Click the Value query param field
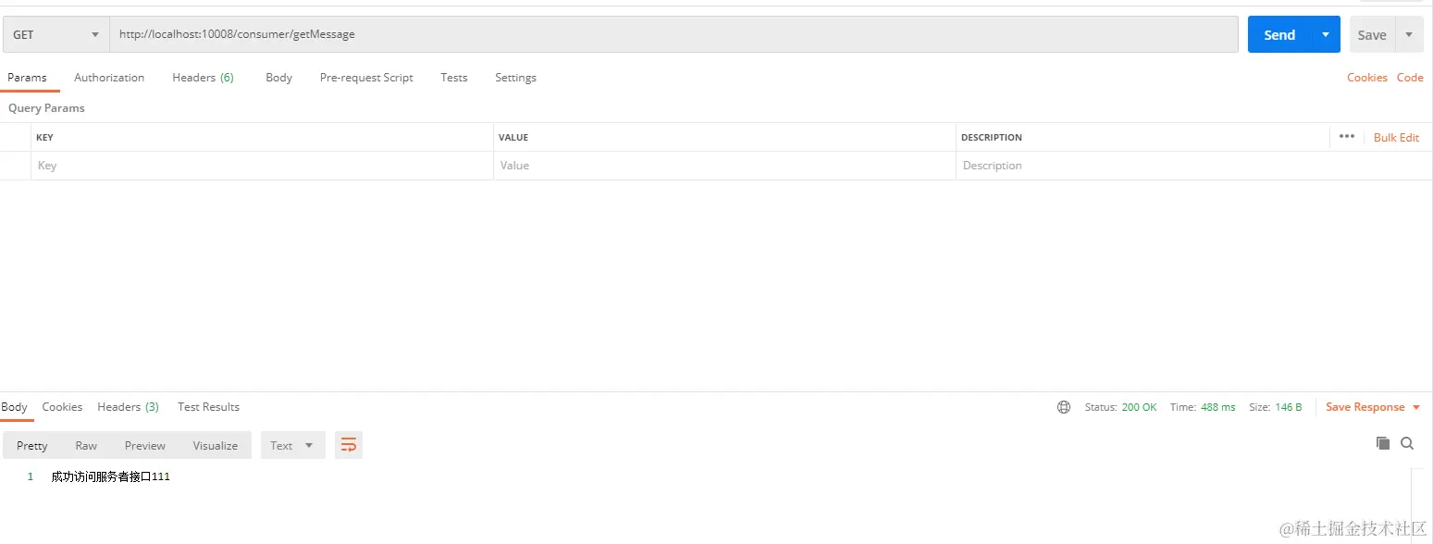Screen dimensions: 1433x544 coord(724,166)
